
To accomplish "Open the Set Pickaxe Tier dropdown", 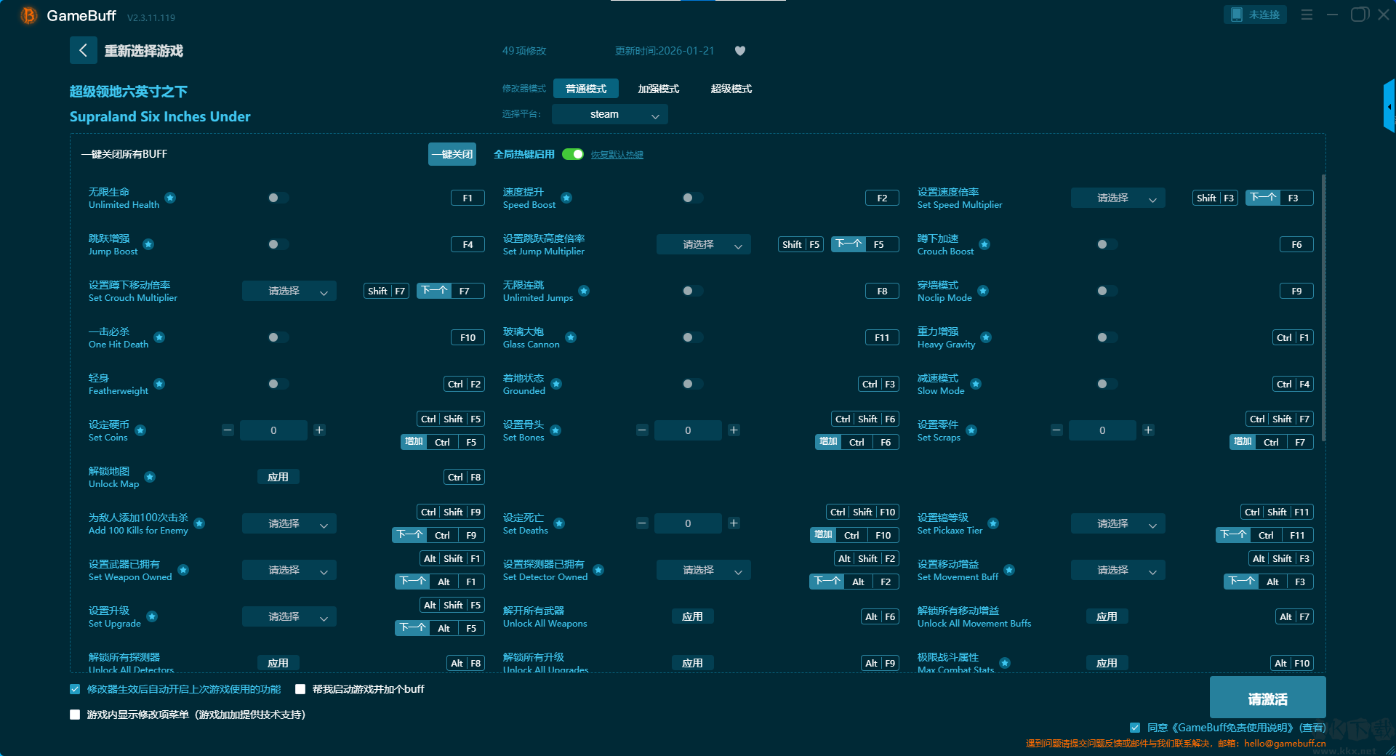I will (x=1118, y=523).
